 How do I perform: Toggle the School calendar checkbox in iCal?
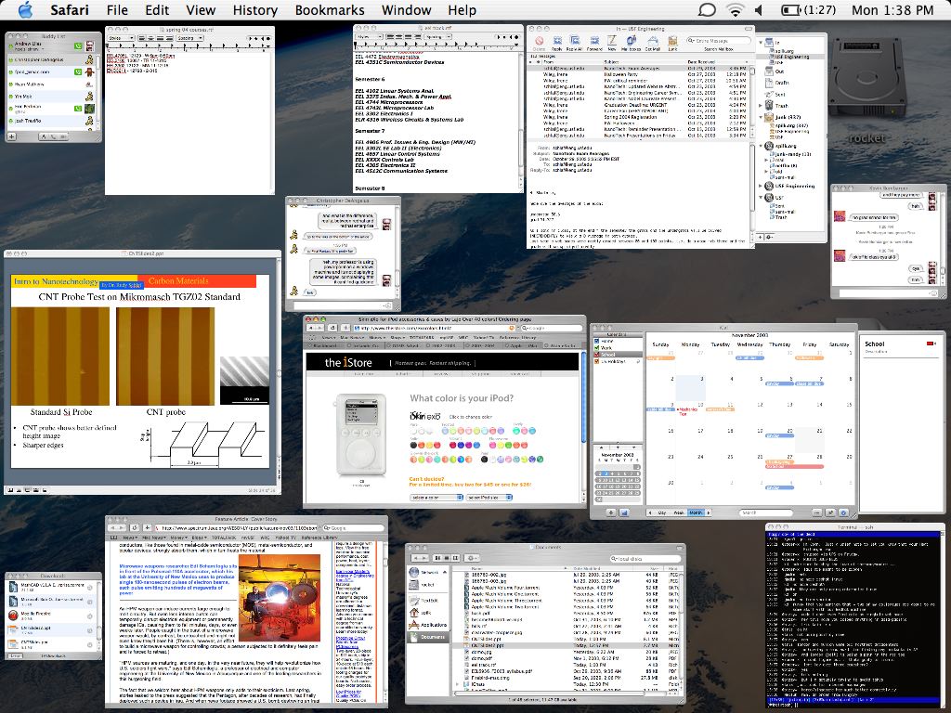[597, 354]
